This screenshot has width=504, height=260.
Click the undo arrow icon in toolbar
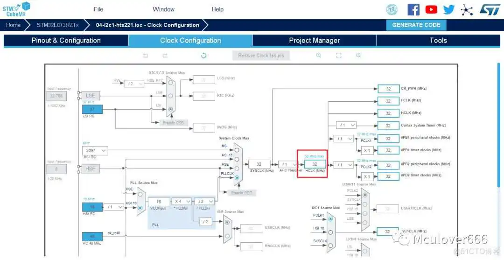click(145, 56)
